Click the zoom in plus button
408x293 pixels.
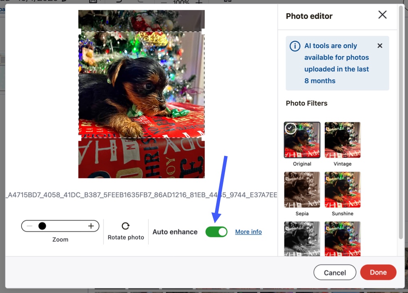tap(91, 226)
